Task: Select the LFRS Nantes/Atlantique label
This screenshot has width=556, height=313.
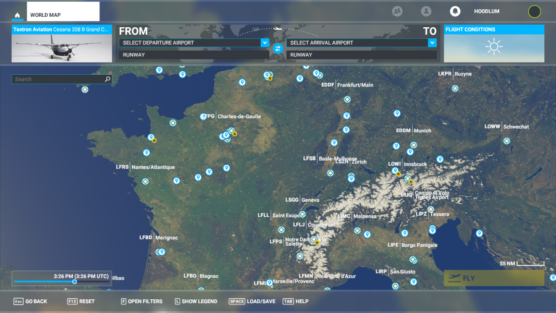Action: tap(145, 167)
